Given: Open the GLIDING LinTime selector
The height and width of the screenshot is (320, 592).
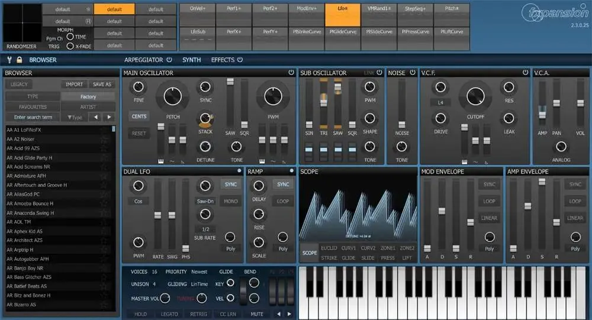Looking at the screenshot, I should click(x=199, y=284).
